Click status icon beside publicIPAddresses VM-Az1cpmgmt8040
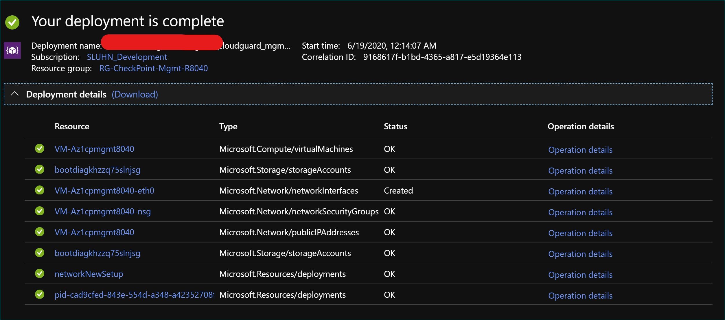Screen dimensions: 725x320 click(x=40, y=232)
